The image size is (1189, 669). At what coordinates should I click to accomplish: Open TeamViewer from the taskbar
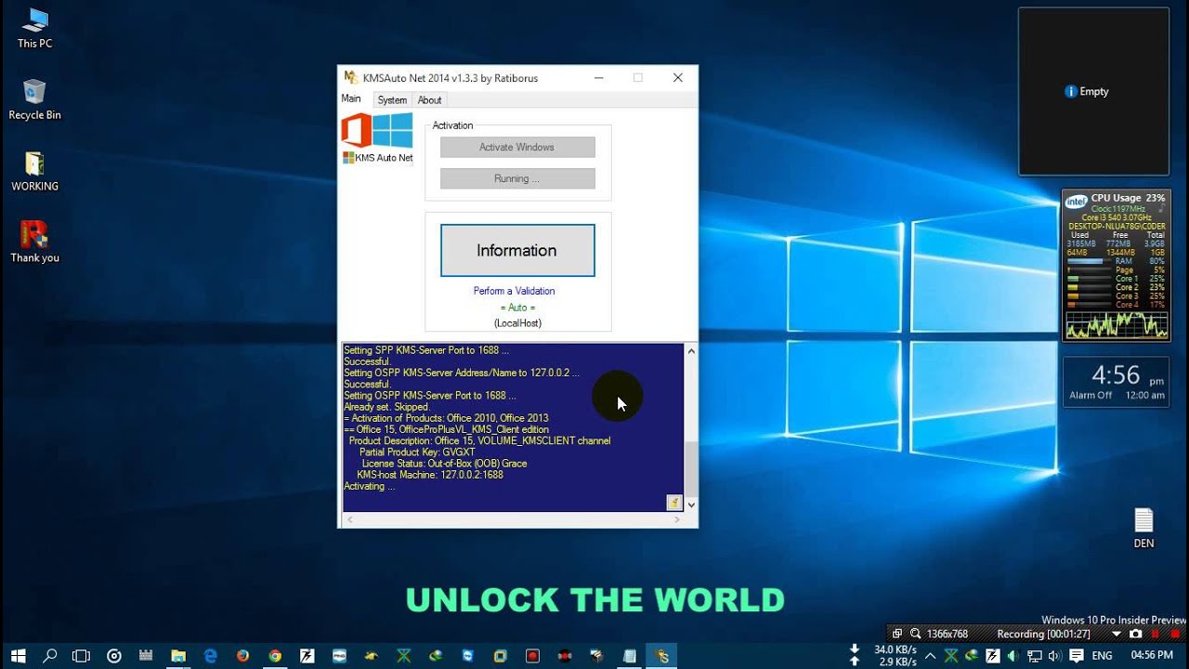tap(468, 656)
